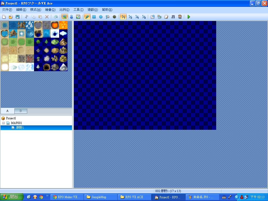
Task: Pick the lava tile in the palette
Action: [x=63, y=25]
